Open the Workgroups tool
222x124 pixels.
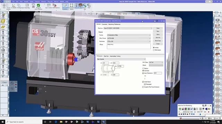point(20,6)
